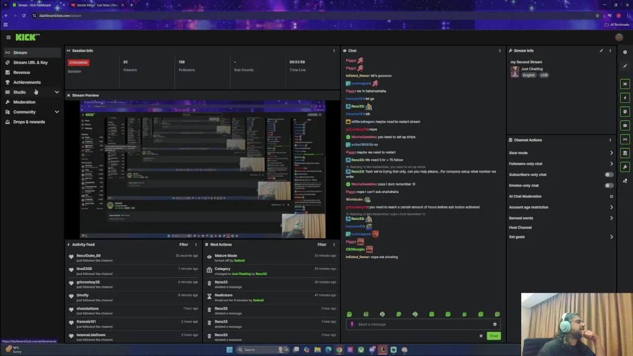633x356 pixels.
Task: Bookmark this page with the star icon
Action: coord(597,15)
